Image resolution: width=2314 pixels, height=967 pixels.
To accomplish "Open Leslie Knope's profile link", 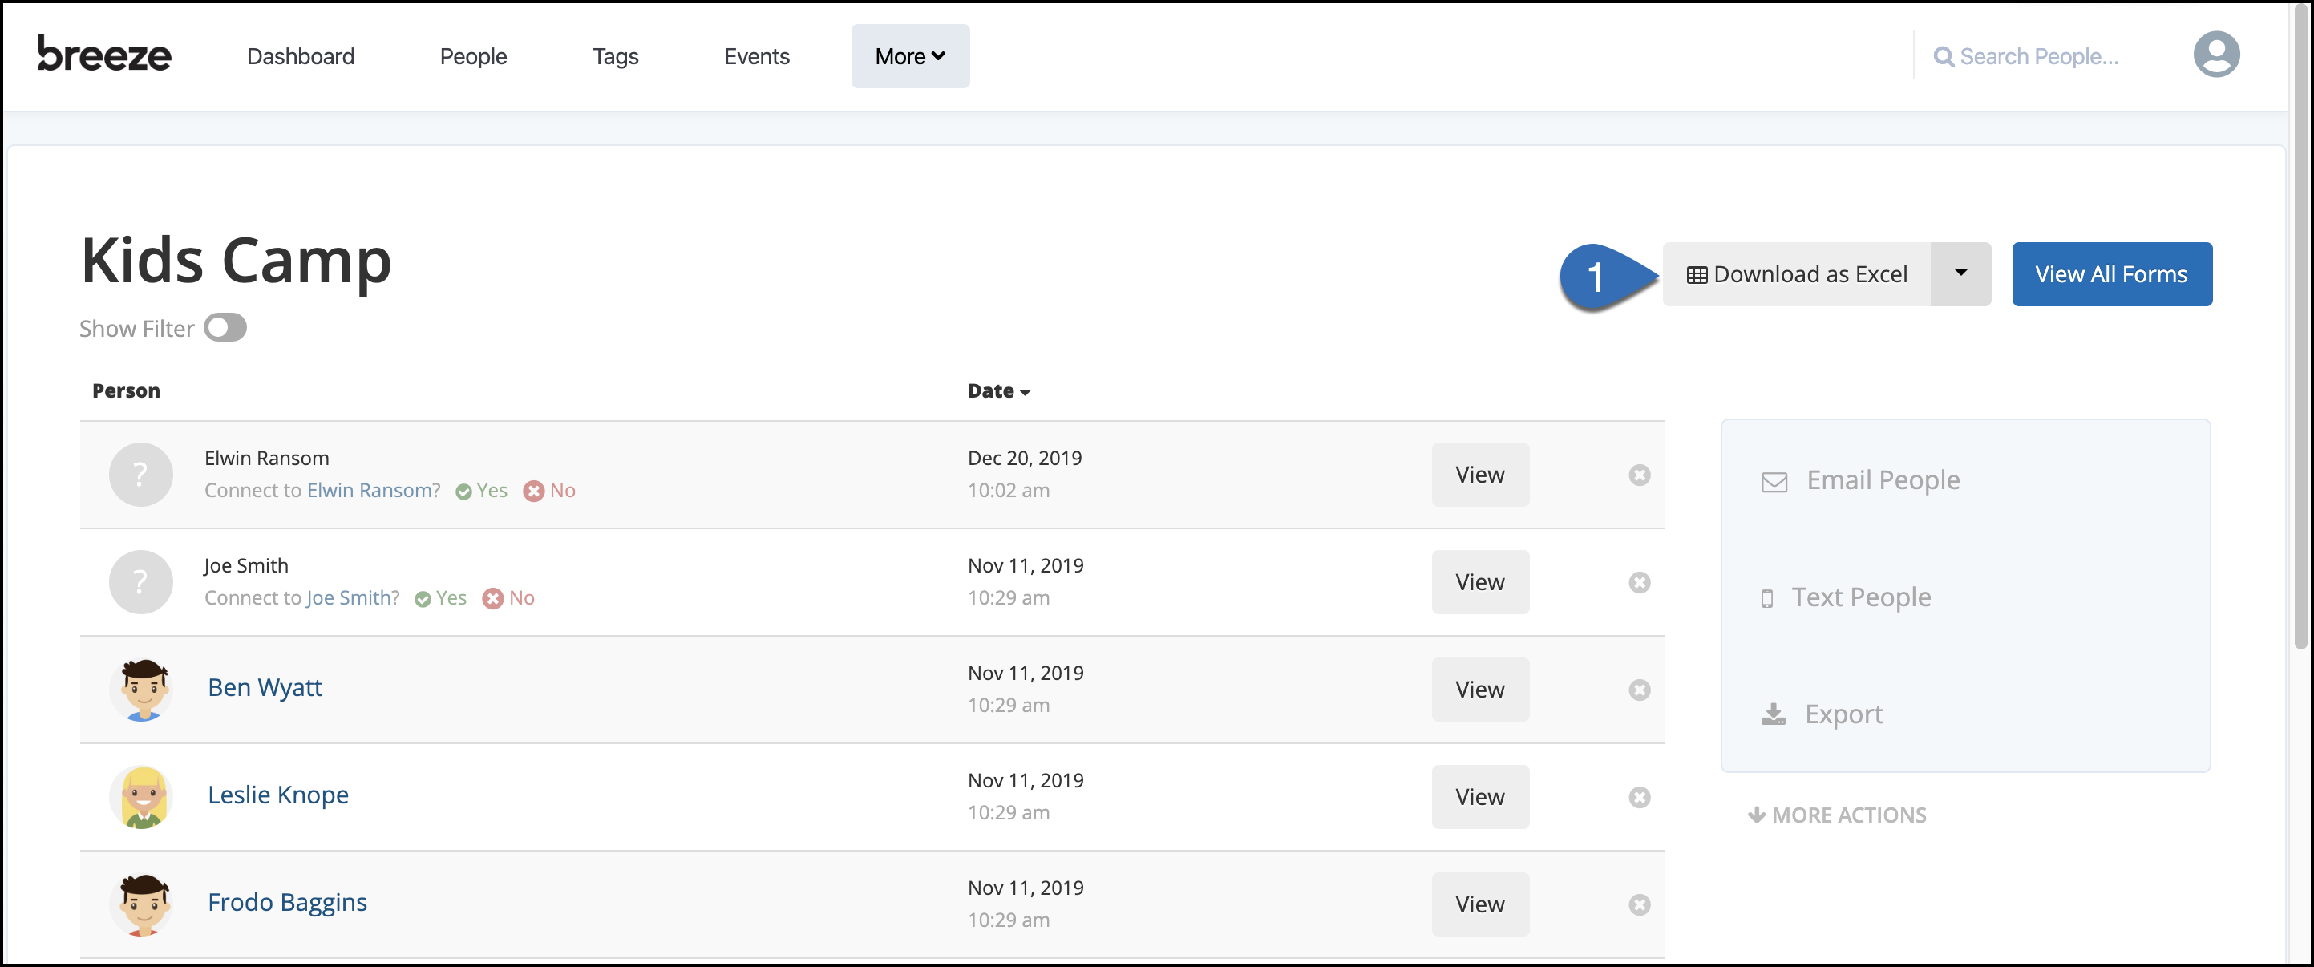I will point(277,795).
